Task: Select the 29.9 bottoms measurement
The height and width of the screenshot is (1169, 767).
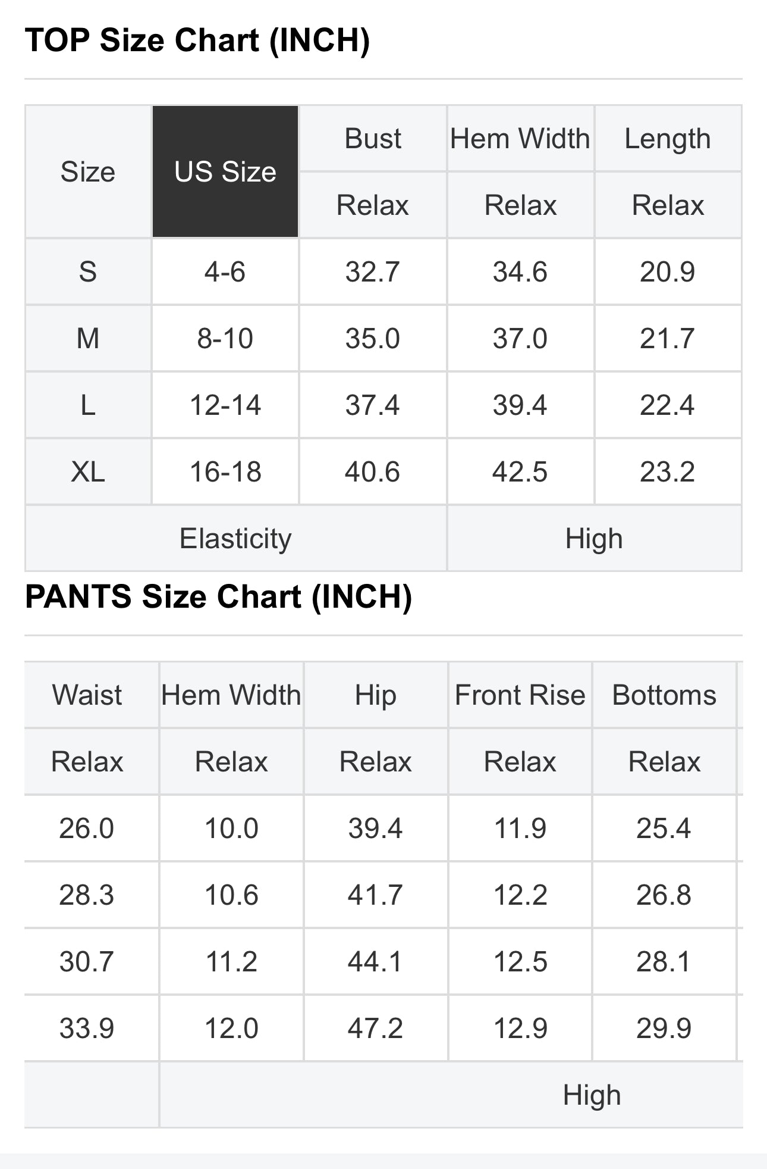Action: [x=664, y=1029]
